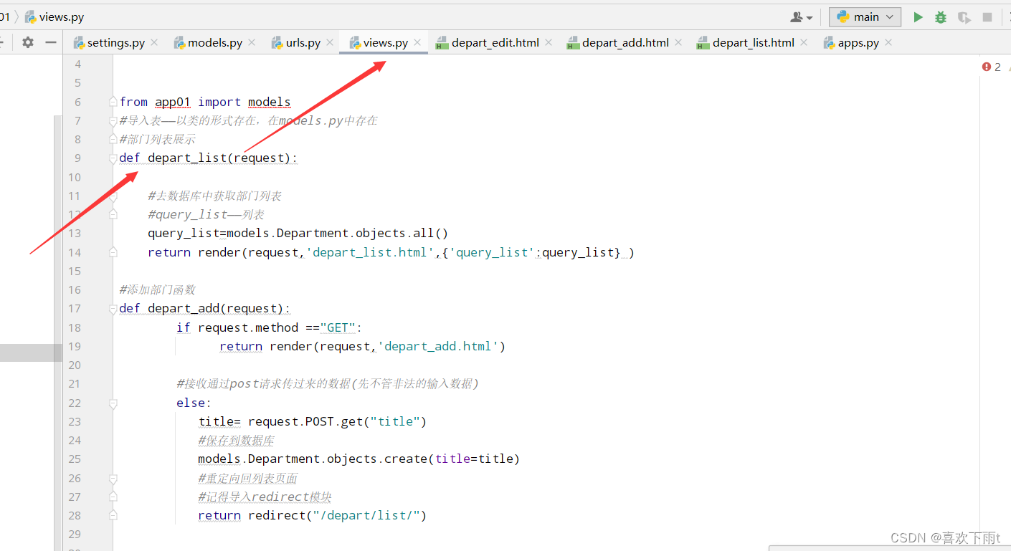The width and height of the screenshot is (1011, 551).
Task: Open the depart_add.html tab
Action: pos(617,43)
